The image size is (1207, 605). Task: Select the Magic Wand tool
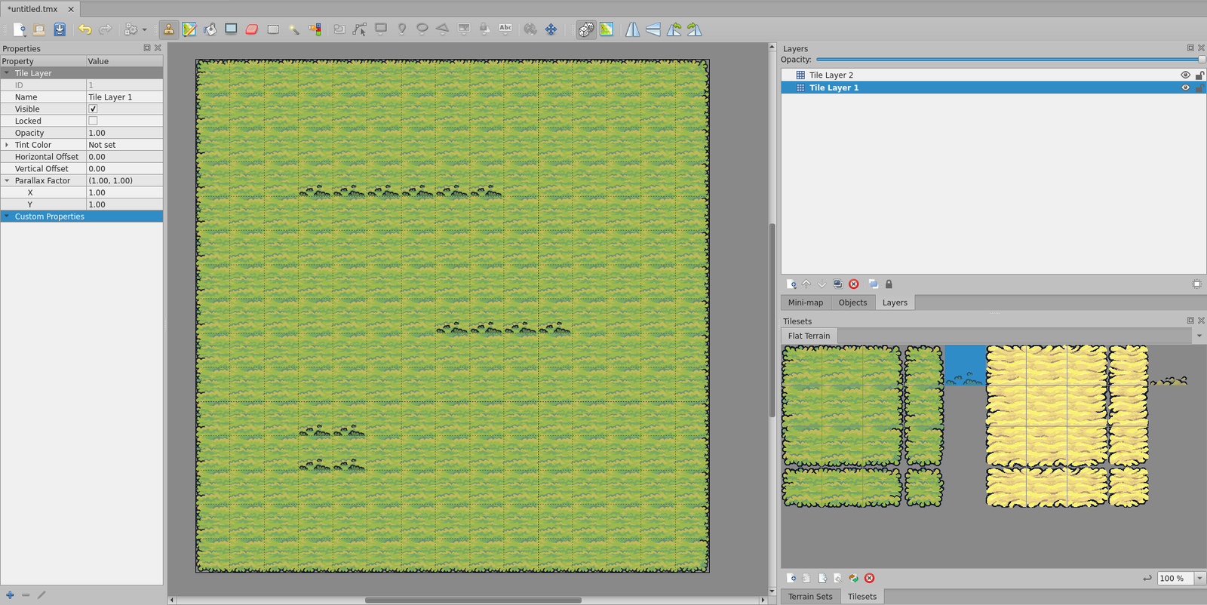click(x=294, y=29)
